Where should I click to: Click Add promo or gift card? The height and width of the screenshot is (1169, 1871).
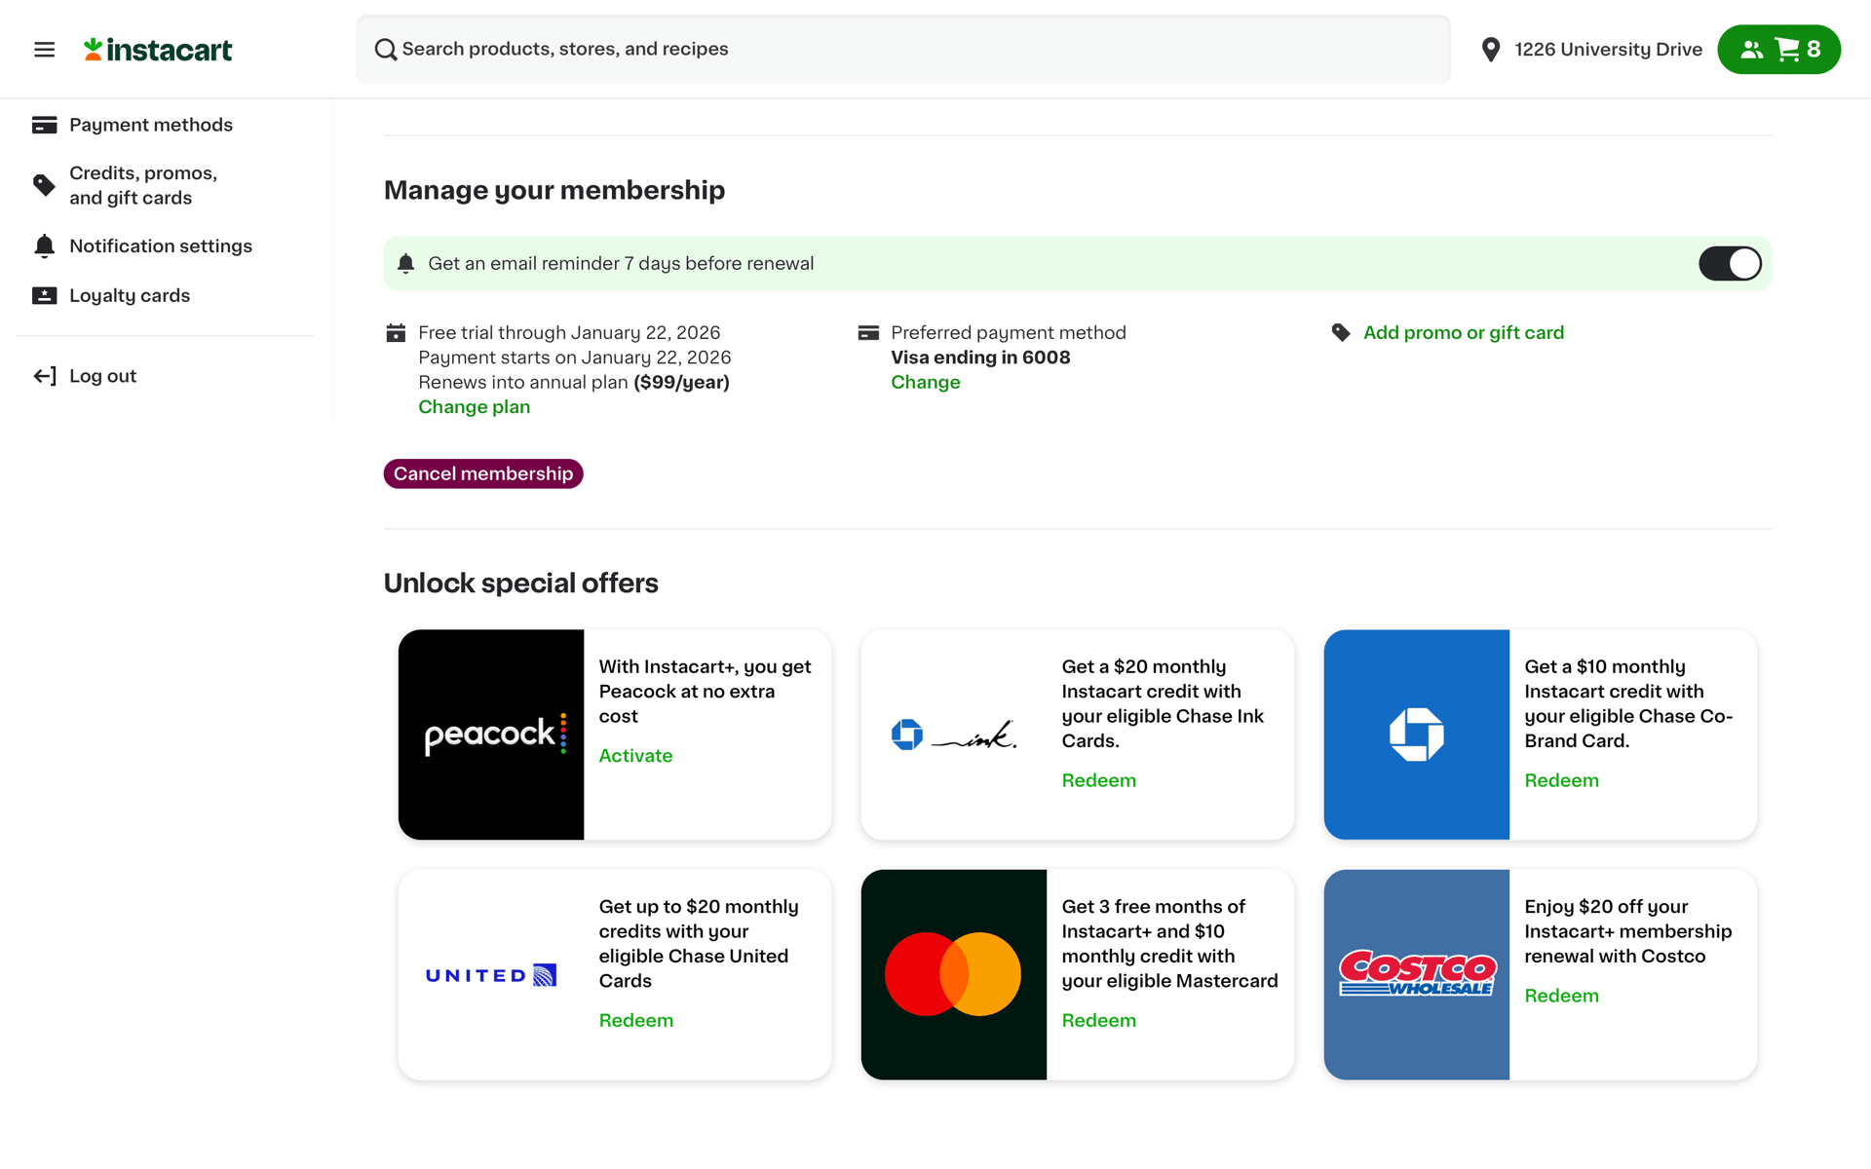(x=1464, y=333)
